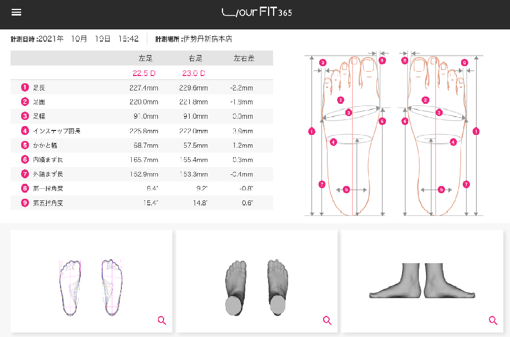Click right instep girth 222.0mm
Screen dimensions: 510x337
pos(193,131)
